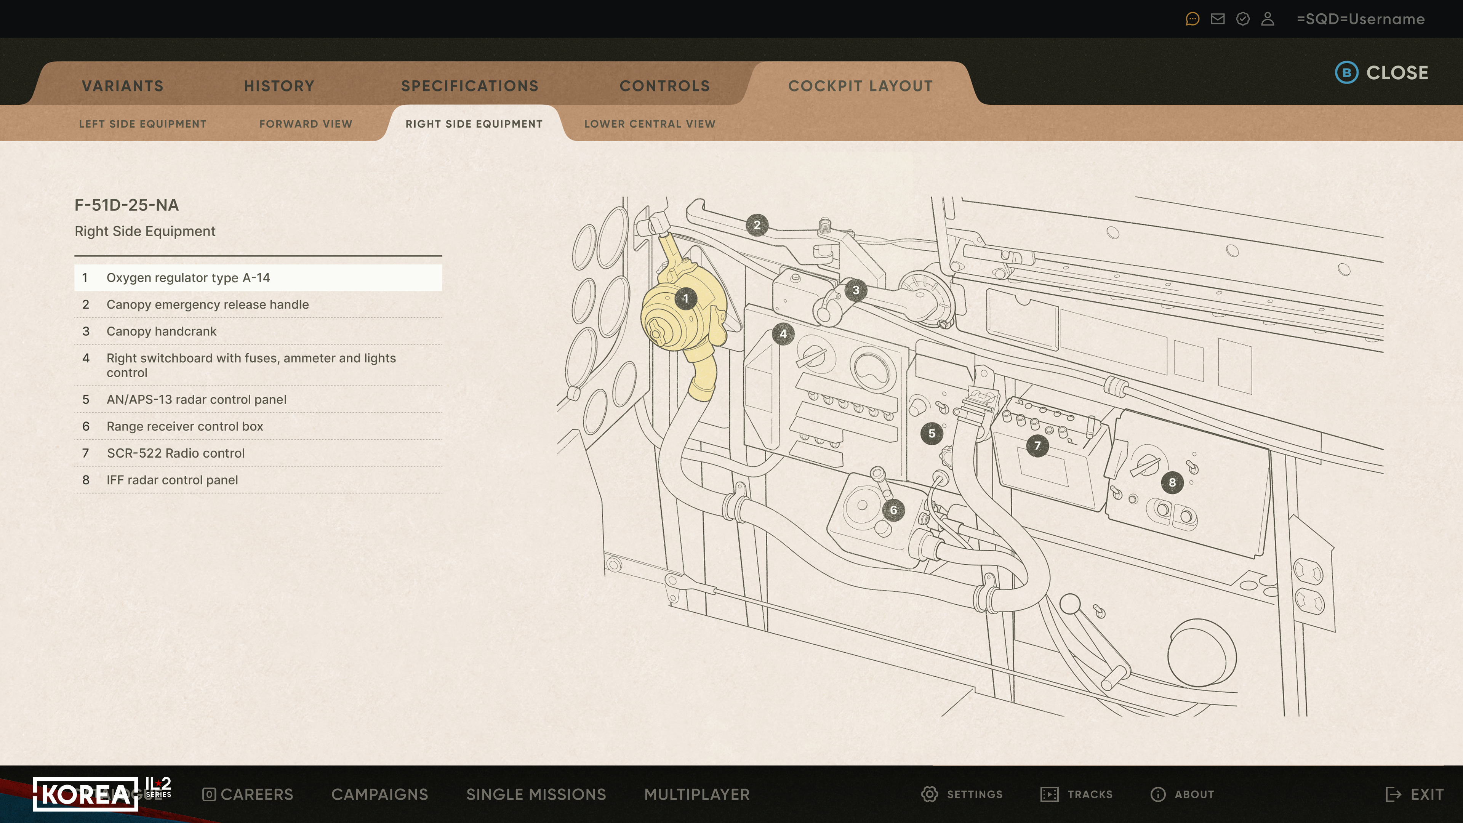Open the mail envelope icon
Screen dimensions: 1463x823
(x=1217, y=19)
